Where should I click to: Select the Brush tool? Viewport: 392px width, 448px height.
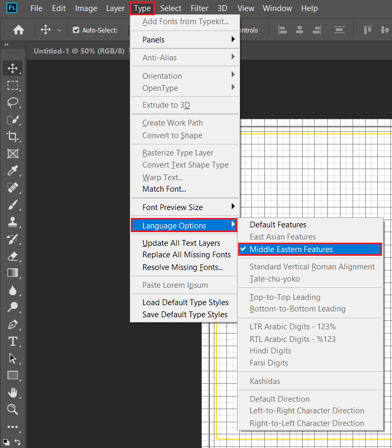point(13,205)
